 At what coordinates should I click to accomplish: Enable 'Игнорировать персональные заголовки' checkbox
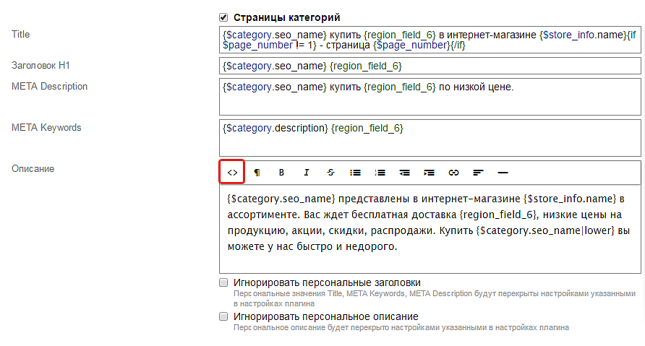(x=223, y=282)
